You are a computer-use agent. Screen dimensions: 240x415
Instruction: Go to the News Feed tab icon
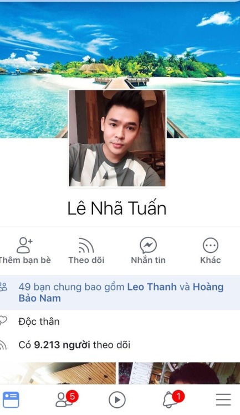tap(11, 400)
